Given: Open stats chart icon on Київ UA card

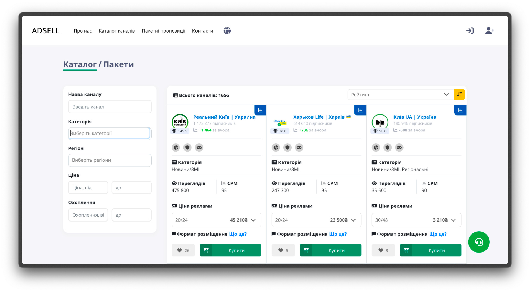Looking at the screenshot, I should click(460, 110).
